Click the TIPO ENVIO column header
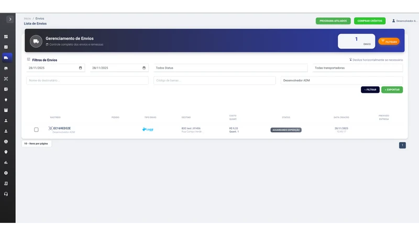 [x=150, y=117]
